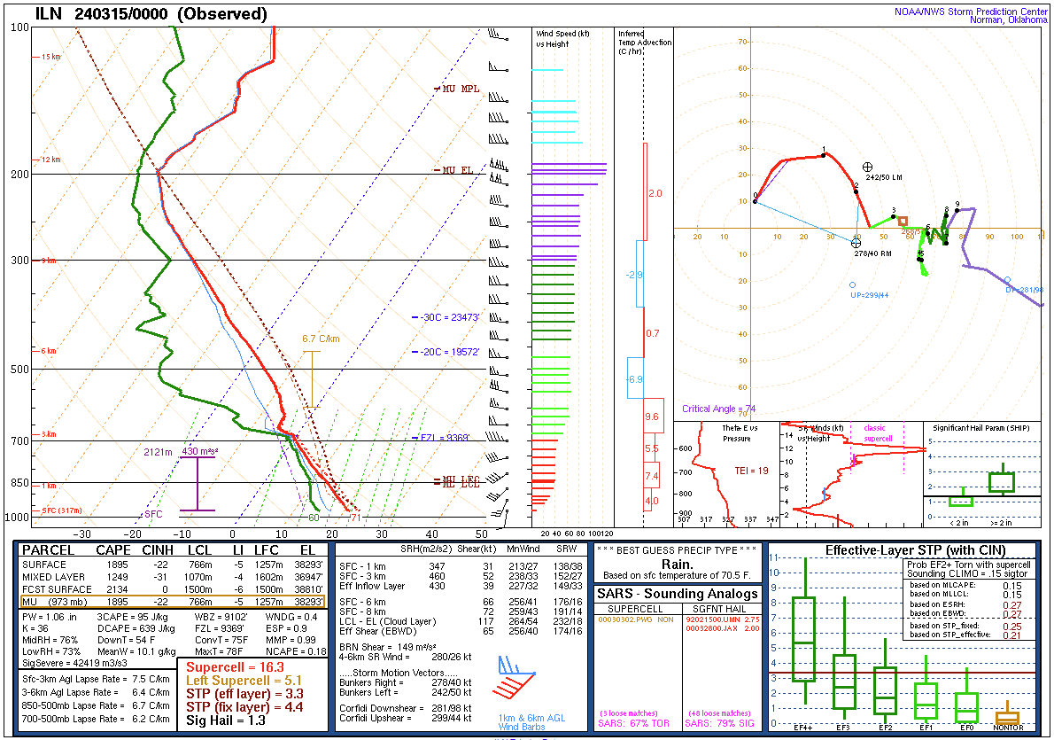Viewport: 1054px width, 740px height.
Task: Click the 'FZL = 9369'' label on skew-T
Action: pyautogui.click(x=445, y=438)
